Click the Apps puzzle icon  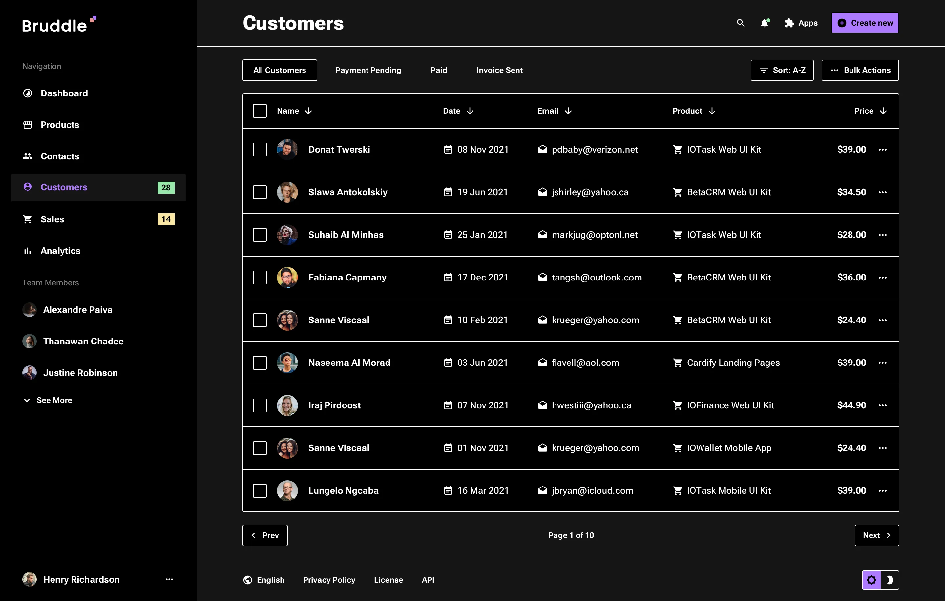pyautogui.click(x=789, y=23)
